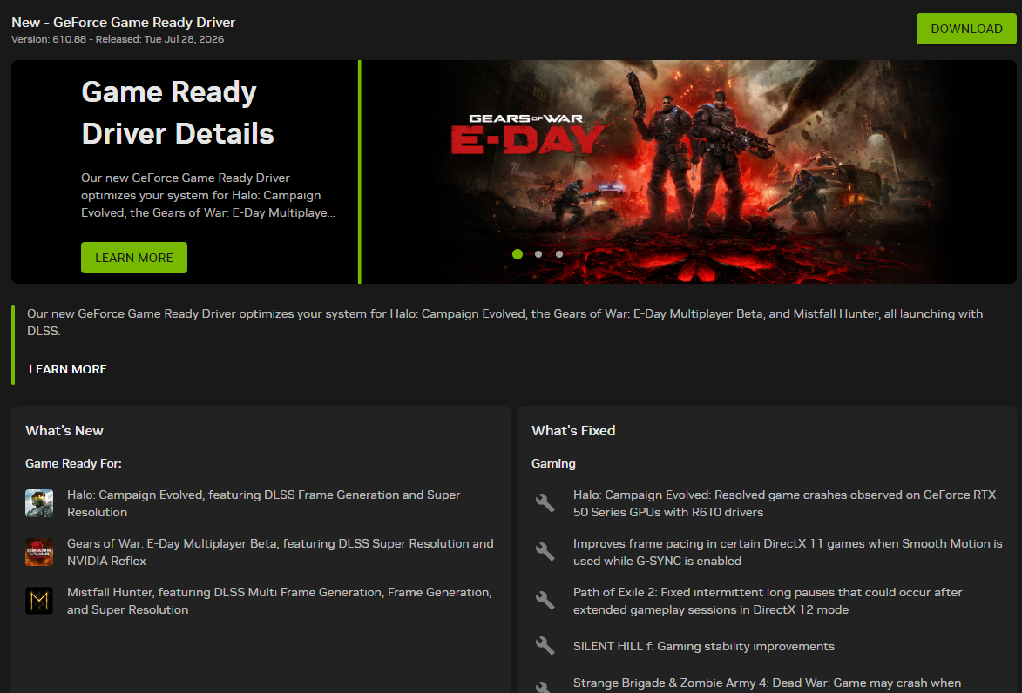
Task: Click Gears of War E-Day banner image
Action: pyautogui.click(x=688, y=172)
